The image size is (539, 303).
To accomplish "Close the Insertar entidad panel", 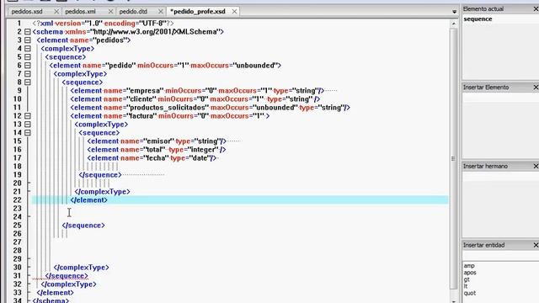I will 536,245.
